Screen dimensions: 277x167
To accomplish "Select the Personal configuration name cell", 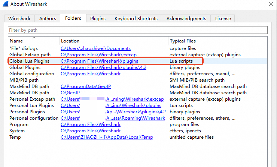I will pos(34,118).
